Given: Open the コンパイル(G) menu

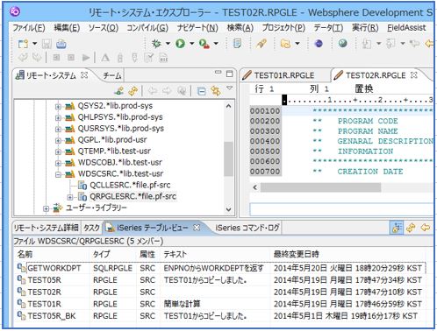Looking at the screenshot, I should (x=147, y=28).
